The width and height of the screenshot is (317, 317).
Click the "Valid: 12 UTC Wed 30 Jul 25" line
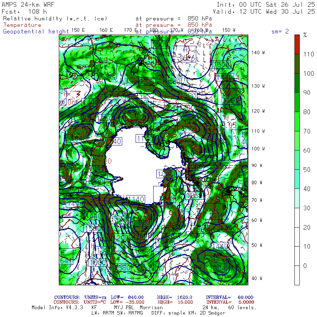(x=264, y=12)
